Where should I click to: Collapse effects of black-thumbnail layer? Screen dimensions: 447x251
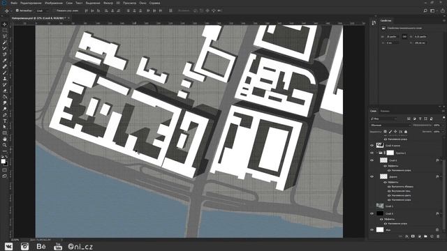pos(441,213)
